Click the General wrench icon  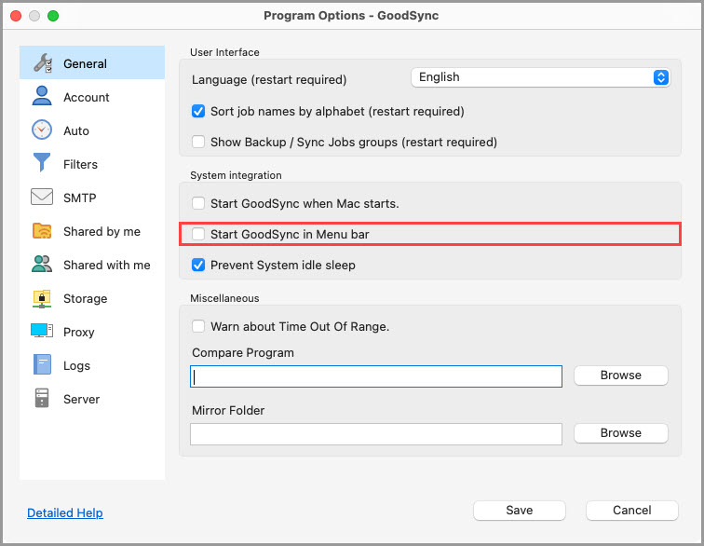(x=43, y=63)
